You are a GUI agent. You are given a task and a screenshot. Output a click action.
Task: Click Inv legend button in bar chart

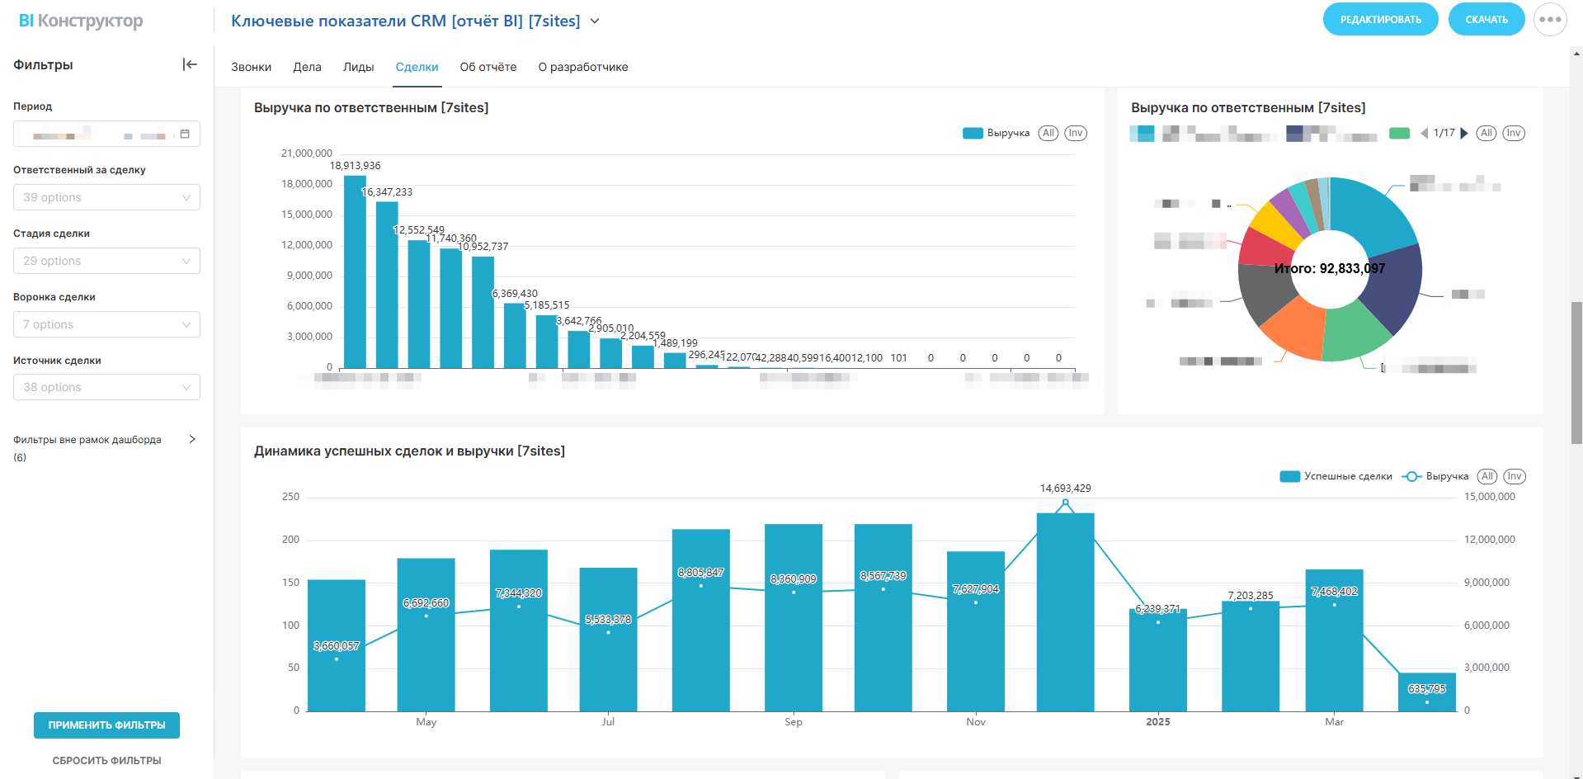pyautogui.click(x=1075, y=133)
